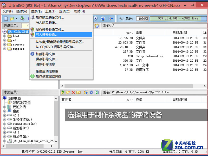Click the 我的ISO文档 folder icon
The height and width of the screenshot is (156, 208).
(x=10, y=102)
